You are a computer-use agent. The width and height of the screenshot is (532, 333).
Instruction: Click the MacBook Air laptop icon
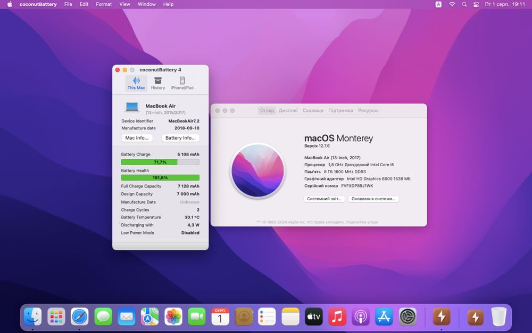131,107
